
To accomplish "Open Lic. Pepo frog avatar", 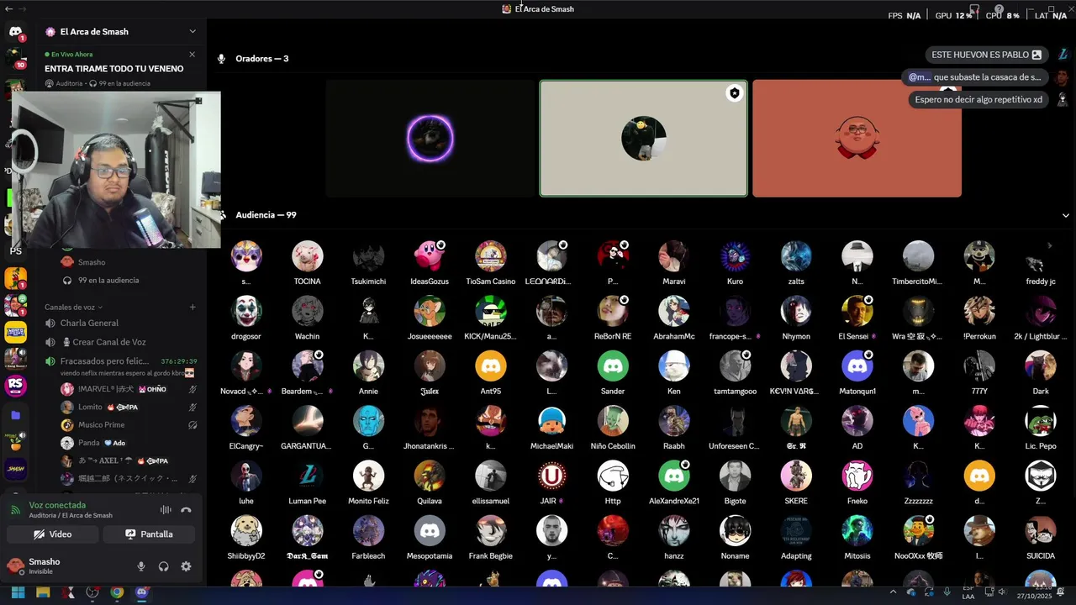I will [1041, 421].
